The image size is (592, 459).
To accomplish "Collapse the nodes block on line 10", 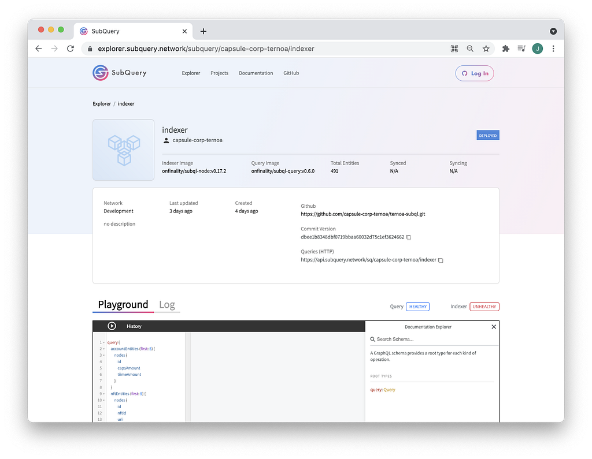I will (104, 400).
